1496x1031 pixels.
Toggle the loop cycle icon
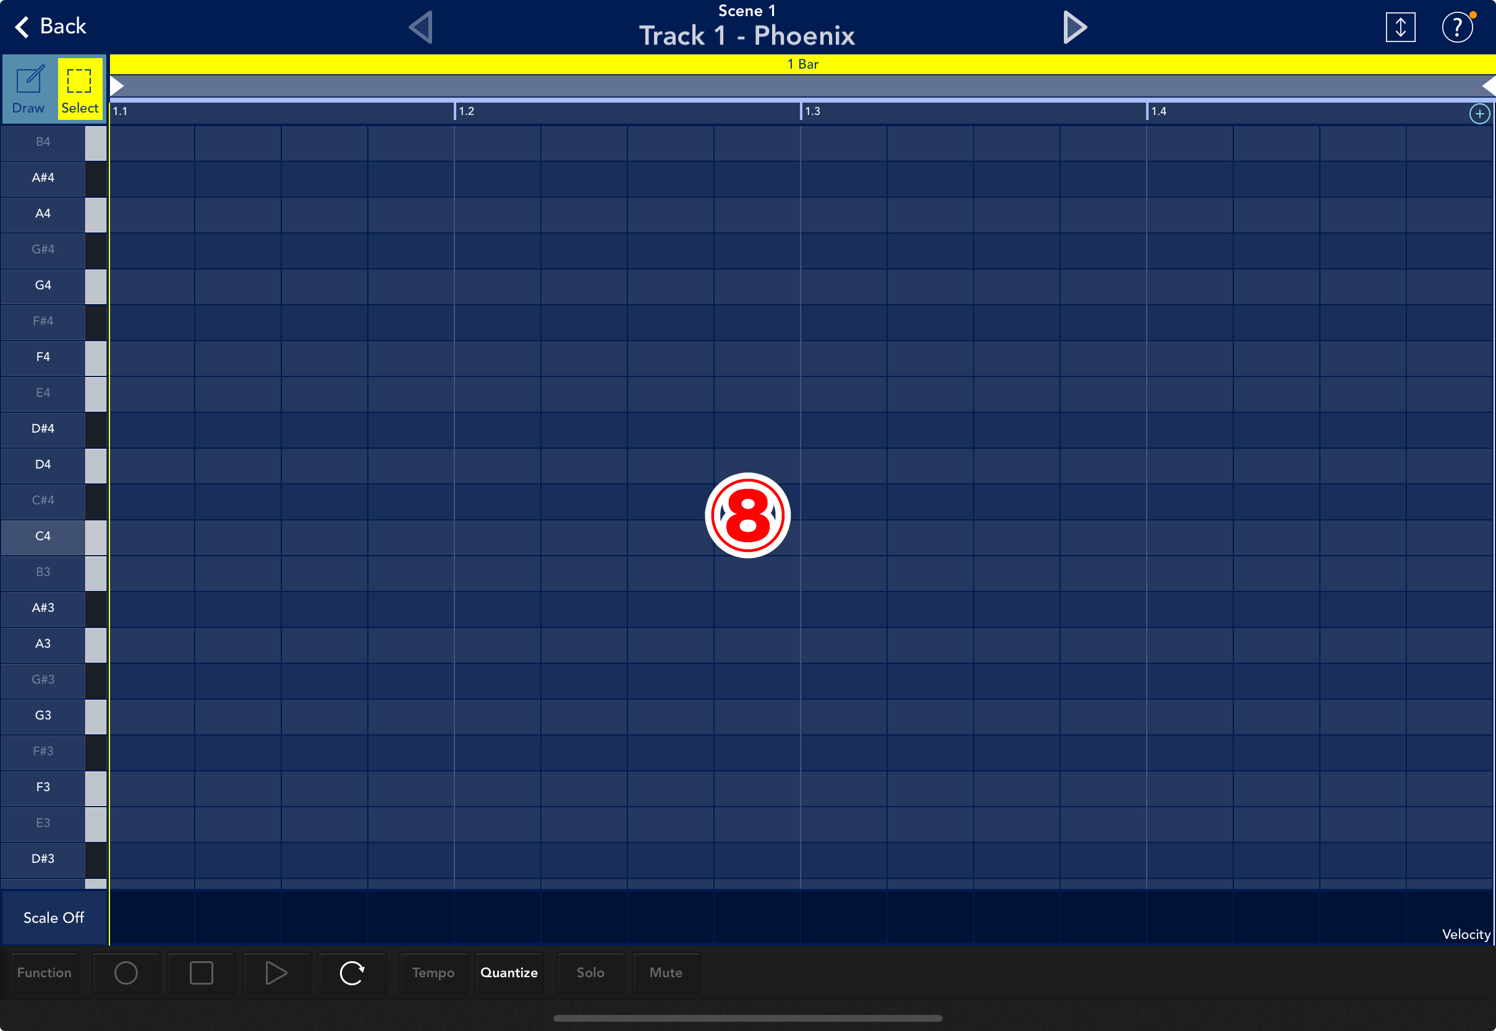(x=352, y=973)
